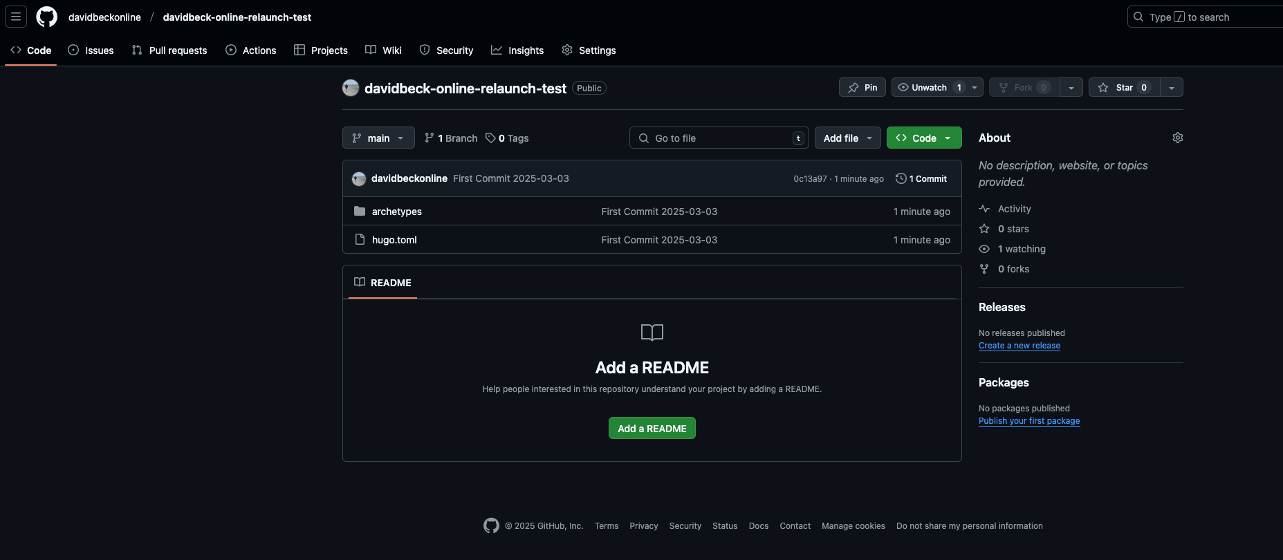Click the green Add a README button
This screenshot has width=1283, height=560.
(x=652, y=428)
